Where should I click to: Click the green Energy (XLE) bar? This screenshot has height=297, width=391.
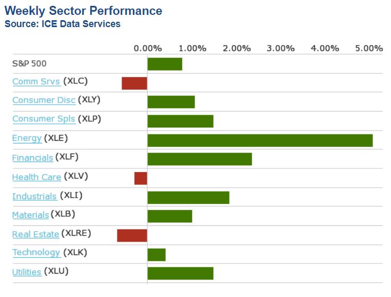260,140
